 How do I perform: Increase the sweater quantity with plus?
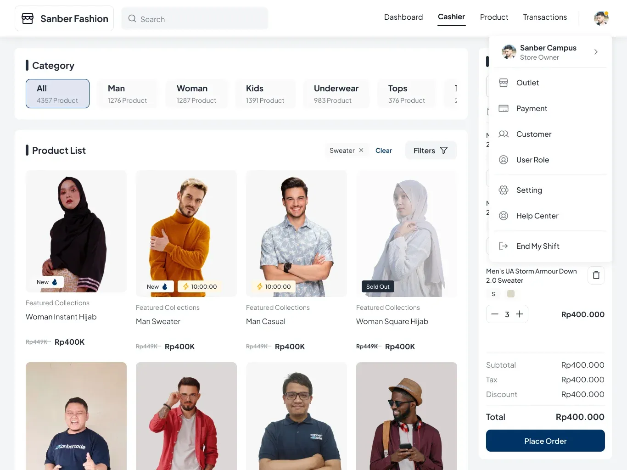(520, 314)
